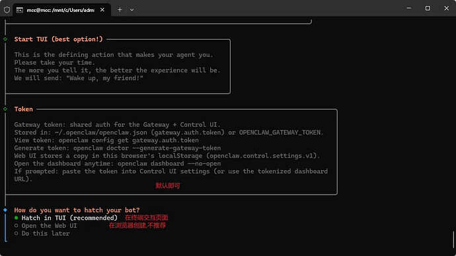
Task: Click the green diamond beside Start TUI
Action: pyautogui.click(x=5, y=39)
